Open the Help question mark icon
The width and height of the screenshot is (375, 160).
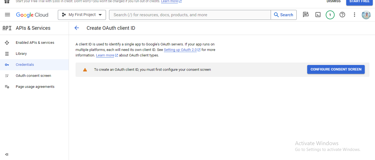pyautogui.click(x=342, y=15)
